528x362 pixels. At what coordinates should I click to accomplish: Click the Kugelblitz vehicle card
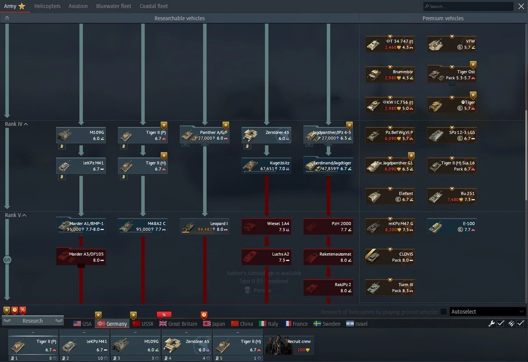266,166
